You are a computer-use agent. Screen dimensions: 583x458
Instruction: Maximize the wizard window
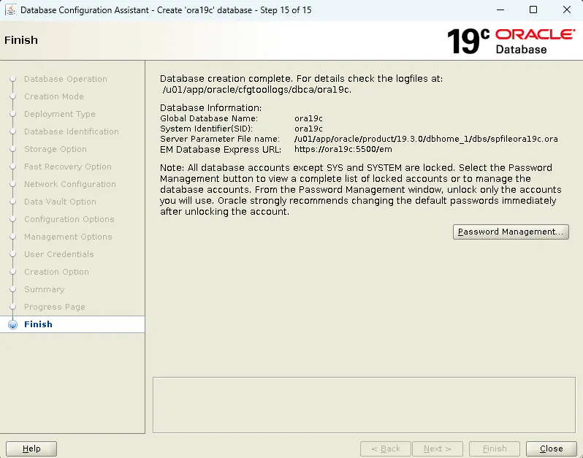pyautogui.click(x=533, y=9)
